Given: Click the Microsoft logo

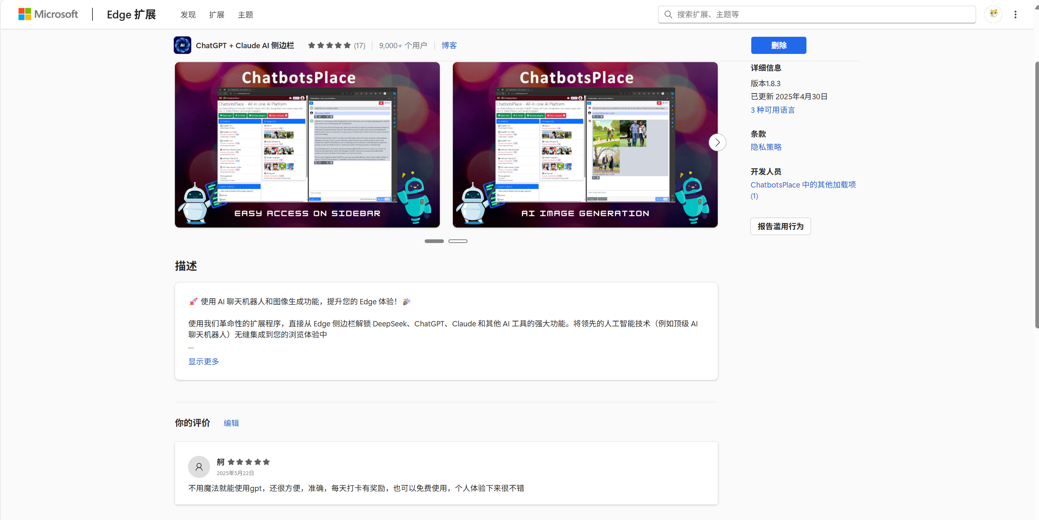Looking at the screenshot, I should [x=48, y=13].
